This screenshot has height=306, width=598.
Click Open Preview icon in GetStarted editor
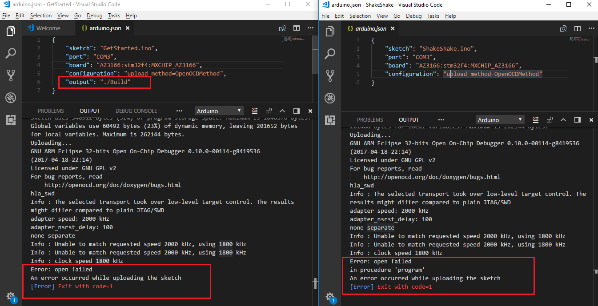(282, 28)
